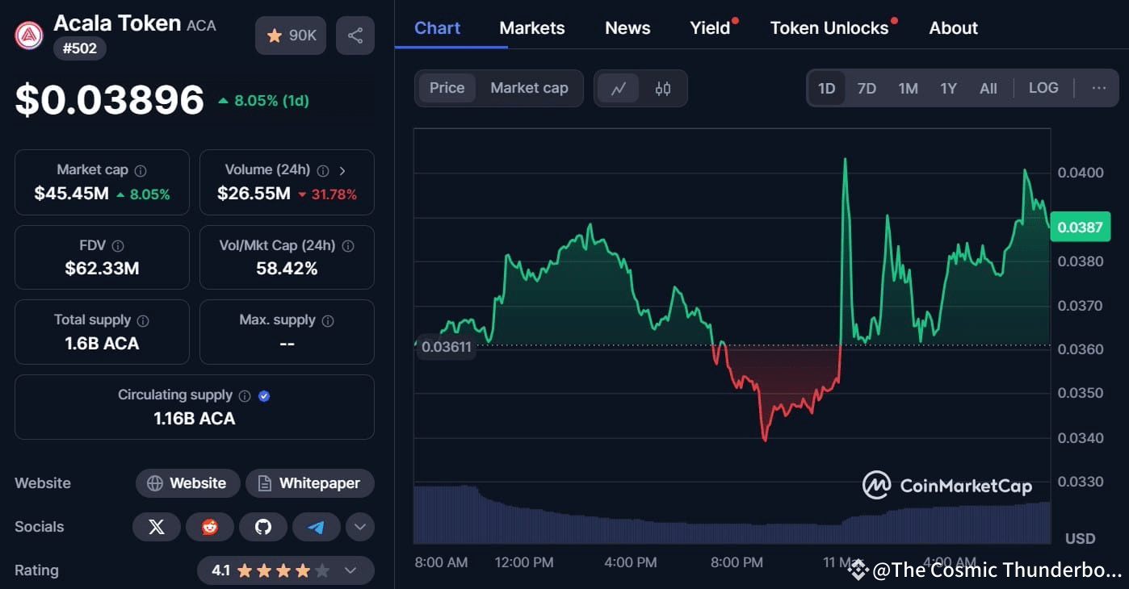Switch chart to candlestick view

pos(663,88)
